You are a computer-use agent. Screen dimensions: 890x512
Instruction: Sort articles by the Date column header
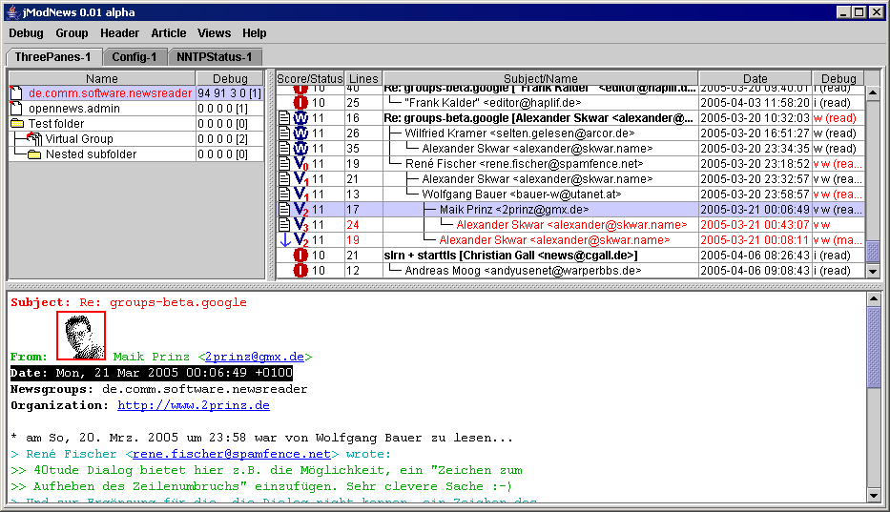[x=755, y=79]
